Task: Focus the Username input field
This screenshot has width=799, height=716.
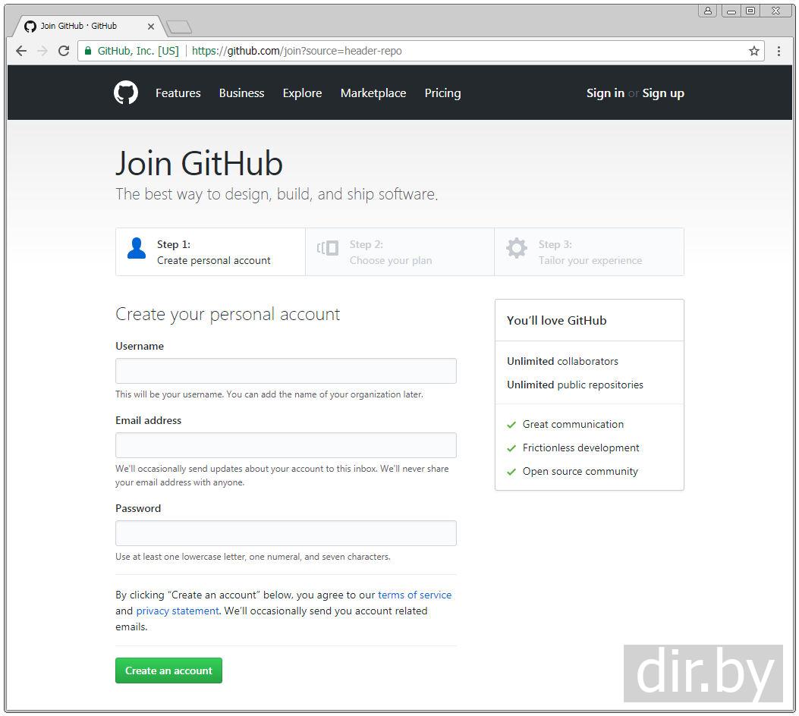Action: click(286, 371)
